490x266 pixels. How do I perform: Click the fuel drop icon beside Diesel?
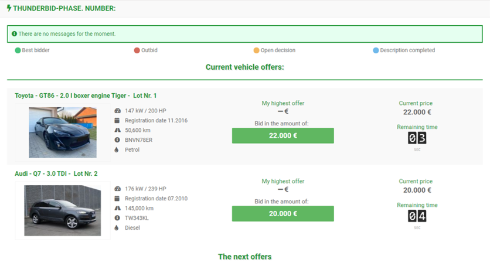pos(117,228)
